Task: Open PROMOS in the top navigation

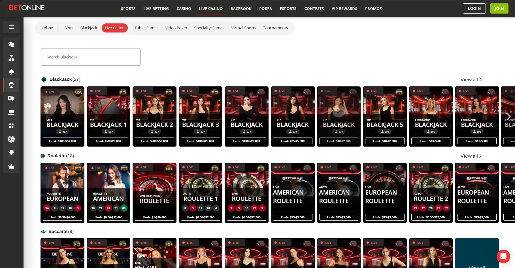Action: 373,8
